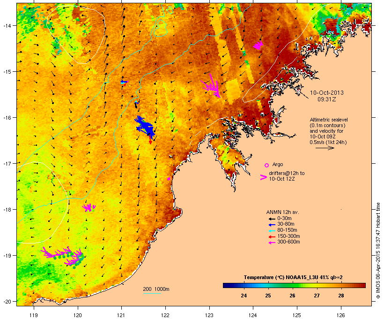Click the small cyan contour loop near 122E 14S
The image size is (384, 319).
point(161,28)
